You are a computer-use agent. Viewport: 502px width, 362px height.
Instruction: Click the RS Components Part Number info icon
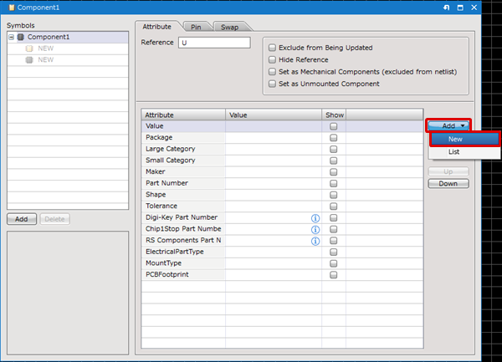(315, 241)
